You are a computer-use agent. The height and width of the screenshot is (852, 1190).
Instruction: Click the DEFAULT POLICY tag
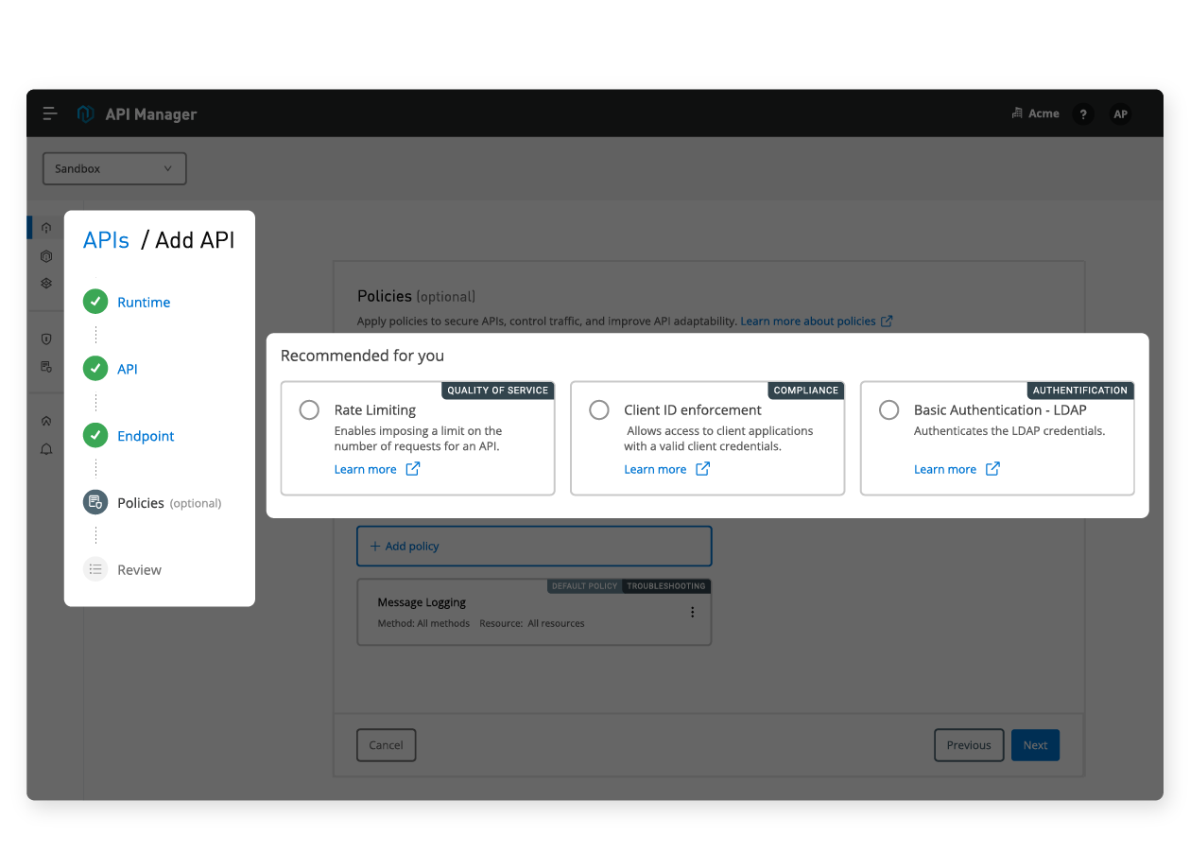pos(584,586)
